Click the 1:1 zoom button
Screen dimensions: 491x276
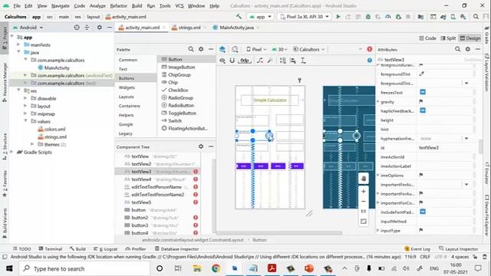click(x=363, y=212)
